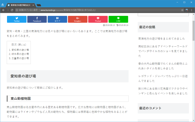Click the sidebar search input box
Image resolution: width=195 pixels, height=122 pixels.
coord(163,14)
